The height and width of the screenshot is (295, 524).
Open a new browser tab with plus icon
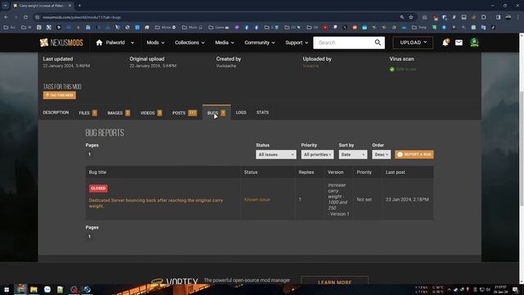point(79,6)
